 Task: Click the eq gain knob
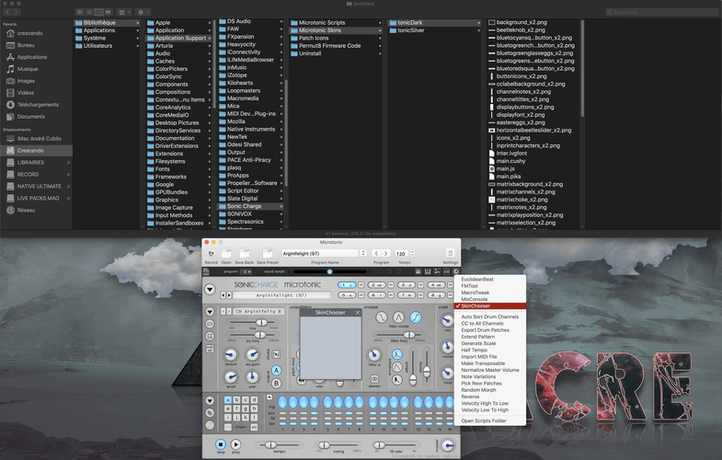pos(252,355)
